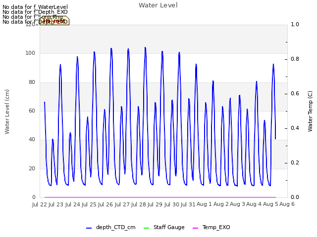Click the "Water Level" chart title

[158, 5]
